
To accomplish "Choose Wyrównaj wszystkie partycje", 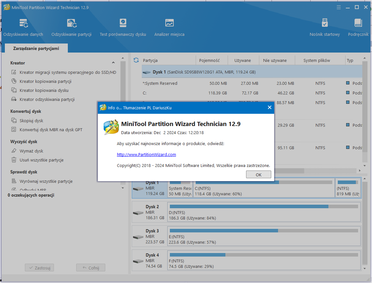I will [42, 181].
